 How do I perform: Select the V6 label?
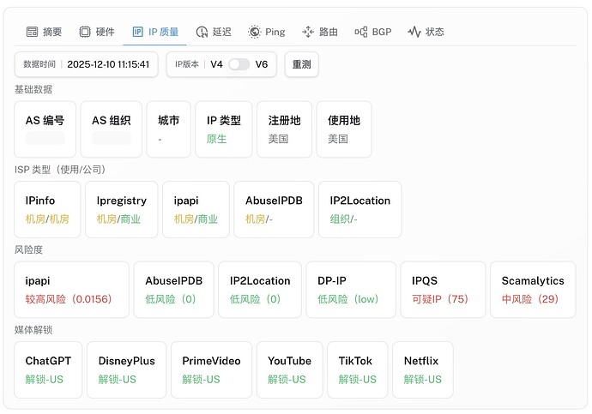262,64
